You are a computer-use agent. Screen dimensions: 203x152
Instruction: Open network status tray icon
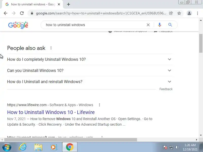pos(171,147)
